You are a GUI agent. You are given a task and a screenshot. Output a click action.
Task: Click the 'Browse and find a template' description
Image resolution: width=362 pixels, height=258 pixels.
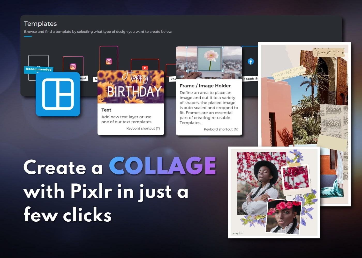(98, 31)
